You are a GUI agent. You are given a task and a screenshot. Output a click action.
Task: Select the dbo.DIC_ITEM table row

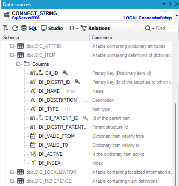[41, 55]
